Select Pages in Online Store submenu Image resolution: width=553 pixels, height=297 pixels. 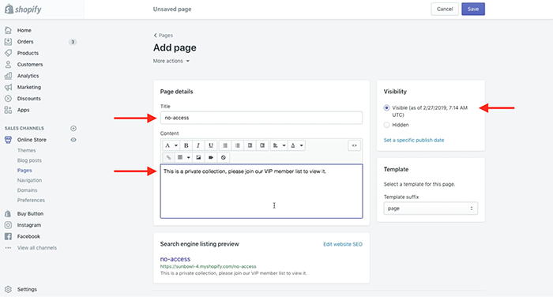coord(24,171)
